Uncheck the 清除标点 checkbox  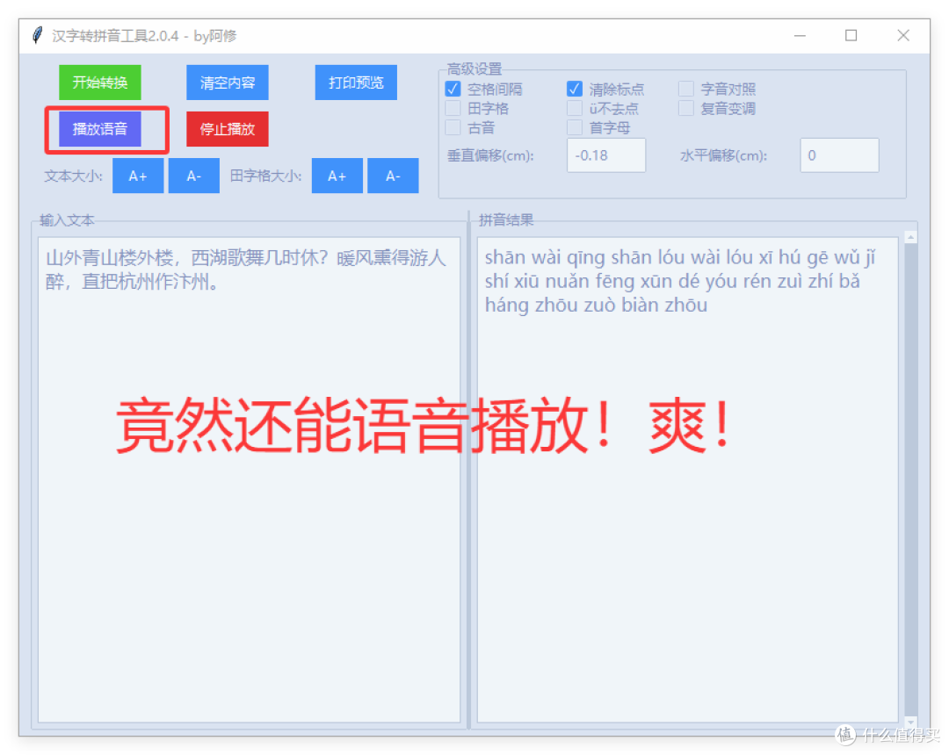click(575, 90)
